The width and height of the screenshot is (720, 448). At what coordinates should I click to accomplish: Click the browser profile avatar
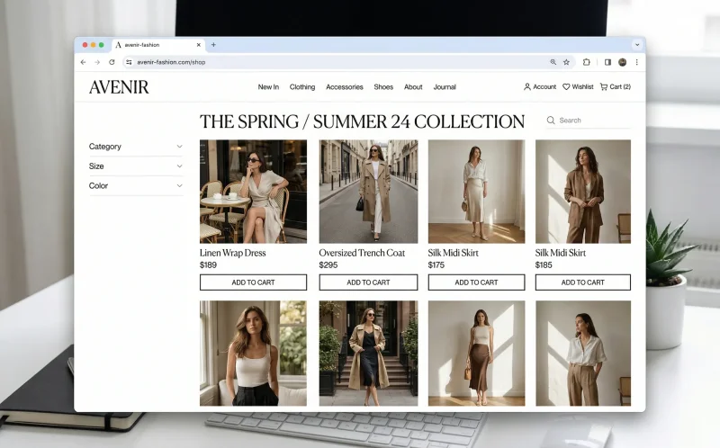tap(622, 62)
